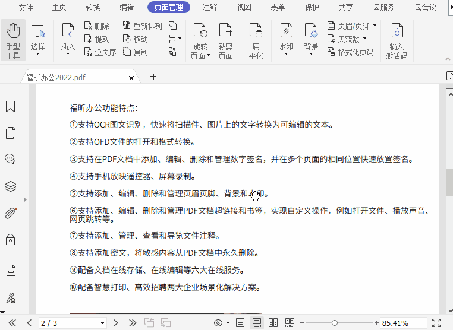Open the comments panel in sidebar
This screenshot has height=330, width=453.
coord(10,159)
